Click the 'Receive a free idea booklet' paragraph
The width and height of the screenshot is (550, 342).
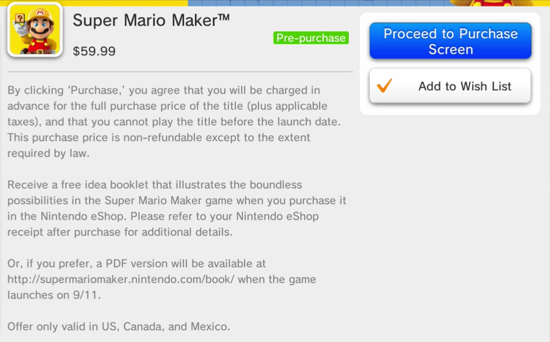(176, 209)
